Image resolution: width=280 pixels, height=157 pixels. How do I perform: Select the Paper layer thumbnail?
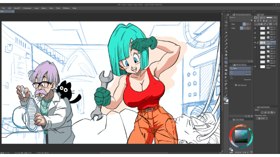click(262, 67)
